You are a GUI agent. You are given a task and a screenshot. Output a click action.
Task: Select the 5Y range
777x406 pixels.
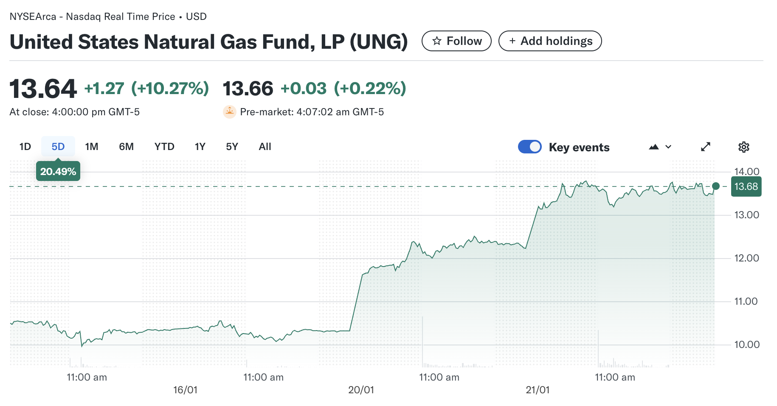231,146
